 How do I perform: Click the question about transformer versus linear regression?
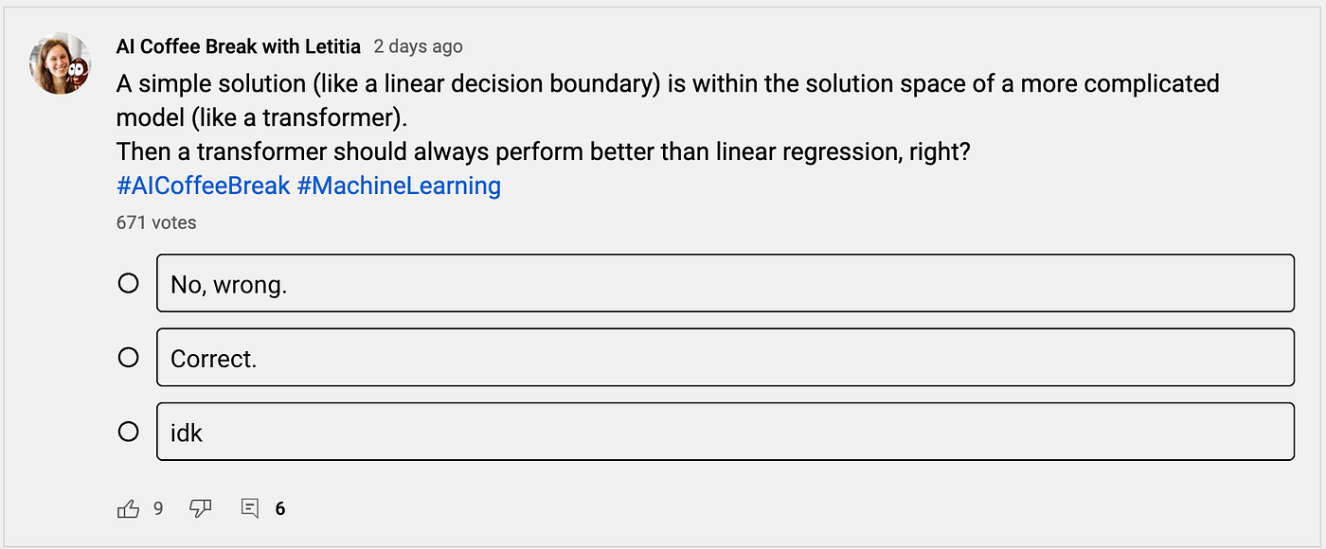click(543, 151)
